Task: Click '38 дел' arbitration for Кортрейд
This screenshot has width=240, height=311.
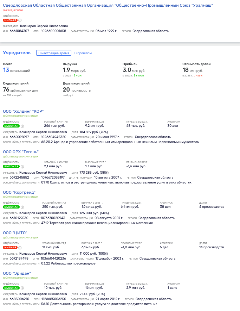Action: 165,207
